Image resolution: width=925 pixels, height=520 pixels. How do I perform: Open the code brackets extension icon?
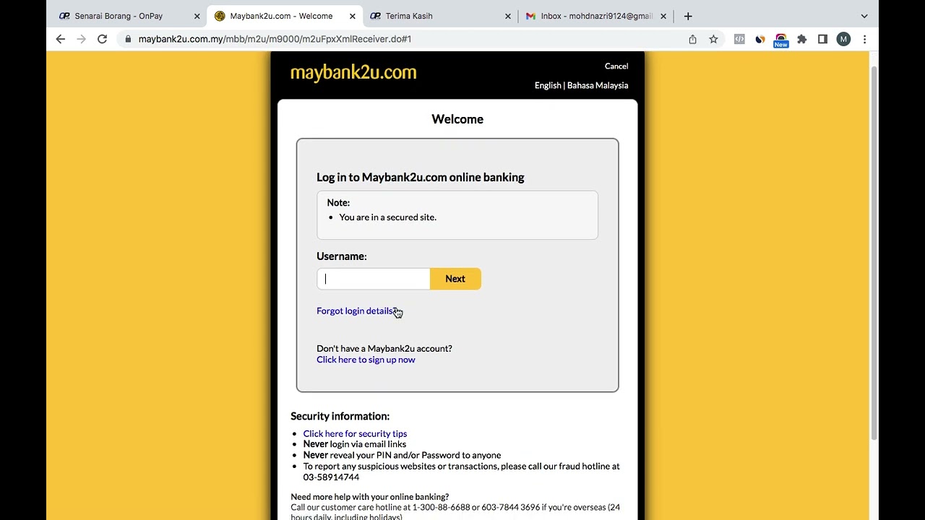(739, 39)
